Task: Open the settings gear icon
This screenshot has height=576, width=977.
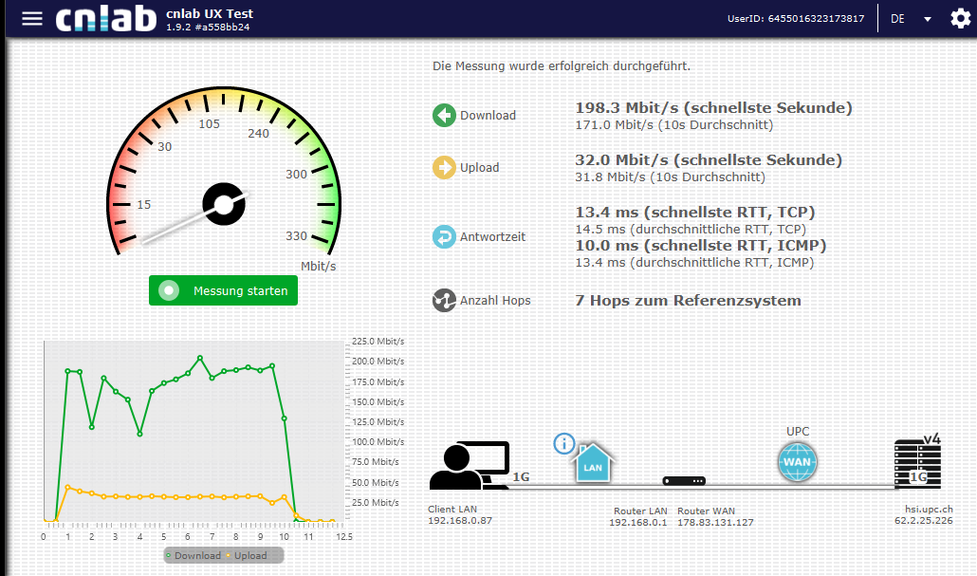Action: pyautogui.click(x=960, y=19)
